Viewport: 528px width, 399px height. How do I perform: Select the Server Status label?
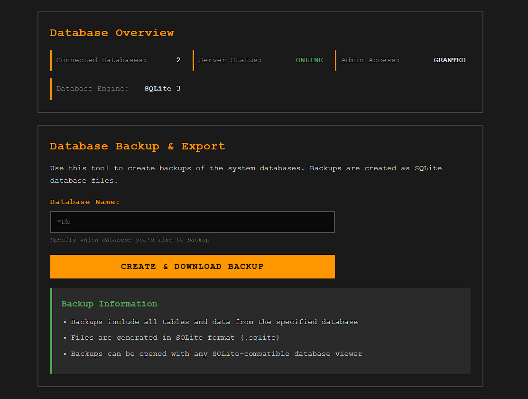(230, 60)
